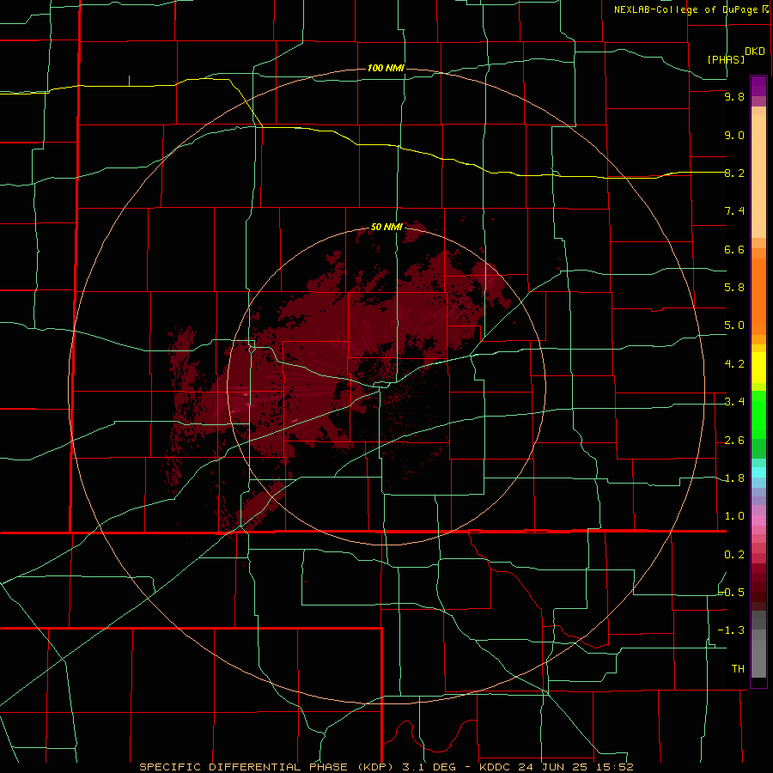
Task: Click the 5.0 scale value
Action: pos(734,326)
